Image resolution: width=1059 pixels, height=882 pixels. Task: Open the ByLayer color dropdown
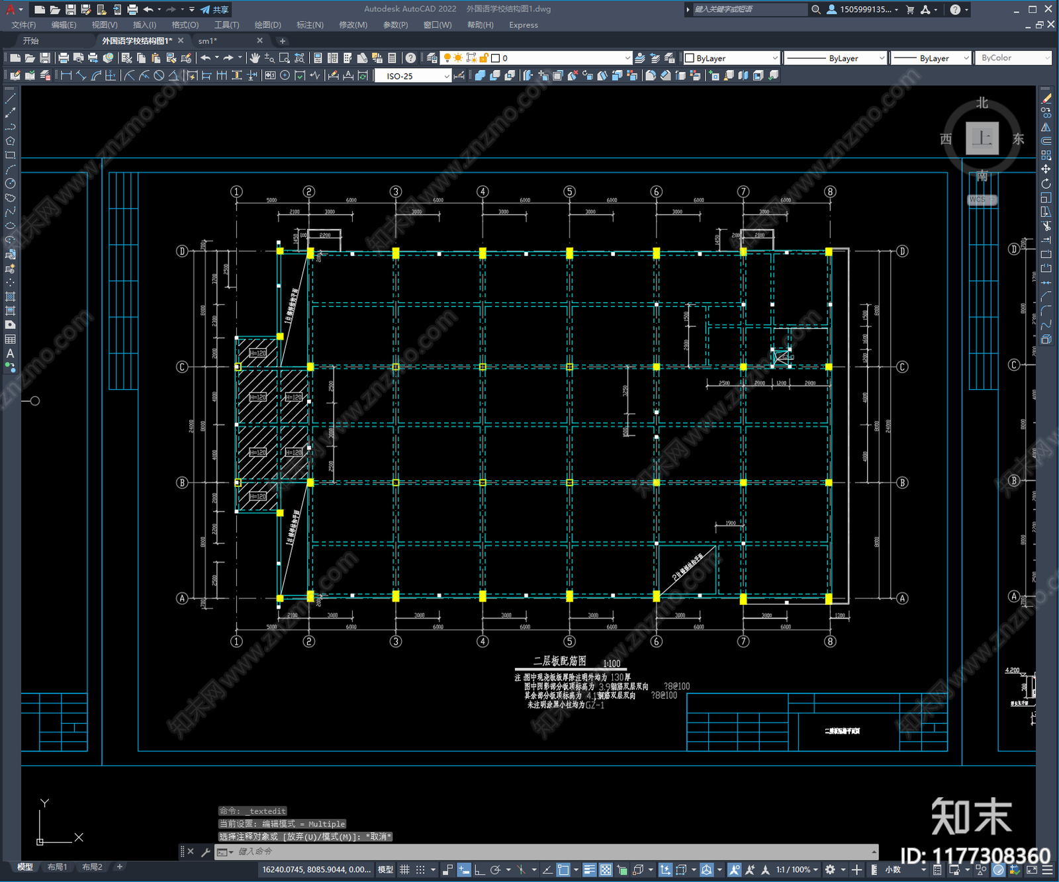tap(732, 58)
